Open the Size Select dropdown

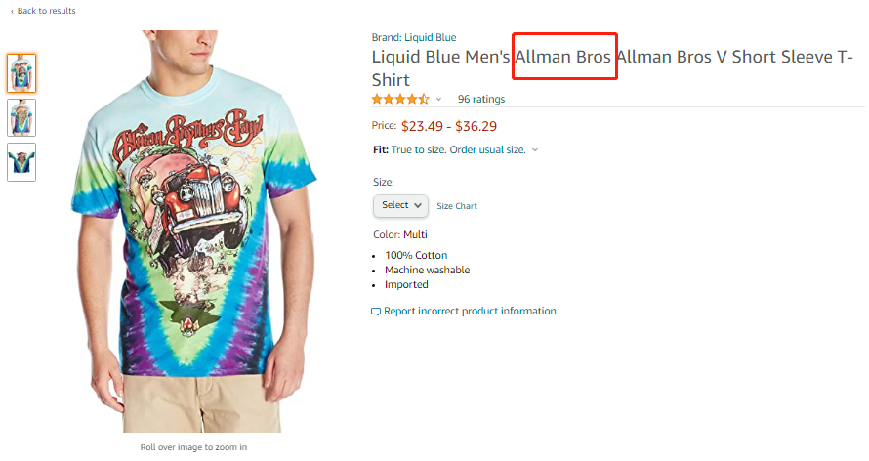pyautogui.click(x=401, y=205)
